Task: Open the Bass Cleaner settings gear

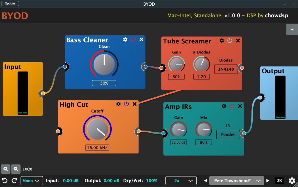Action: tap(125, 39)
